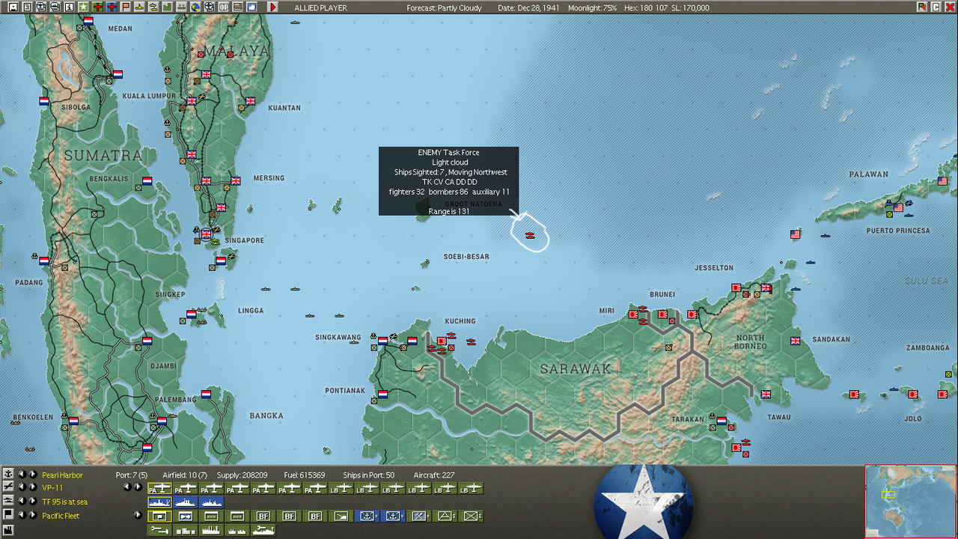Page the Pacific Fleet list right arrow
958x539 pixels.
(x=138, y=515)
